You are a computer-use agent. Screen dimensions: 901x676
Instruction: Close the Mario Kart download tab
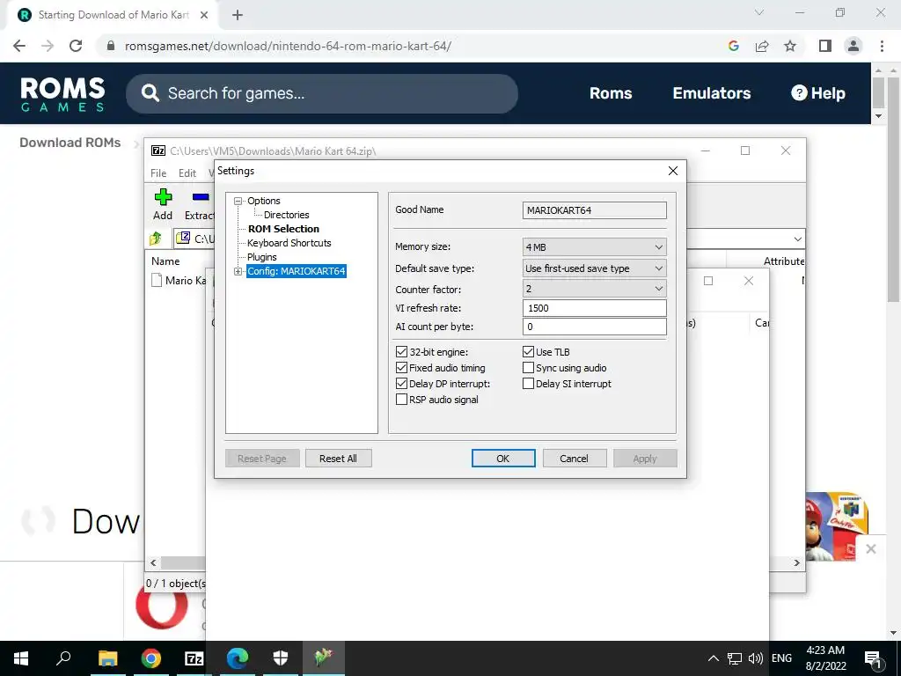(x=204, y=16)
